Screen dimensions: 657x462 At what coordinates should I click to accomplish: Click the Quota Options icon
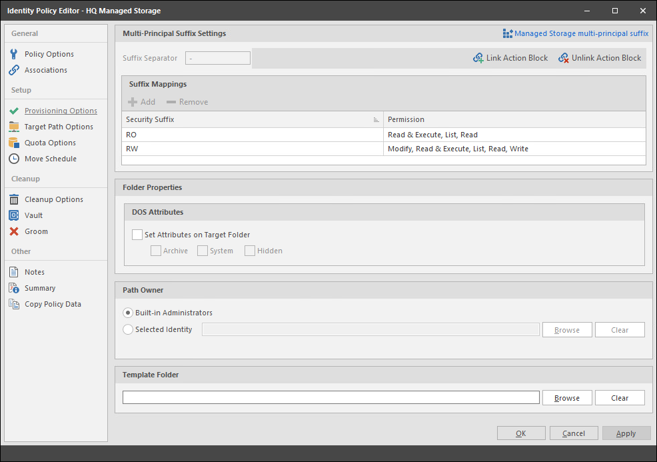click(14, 143)
